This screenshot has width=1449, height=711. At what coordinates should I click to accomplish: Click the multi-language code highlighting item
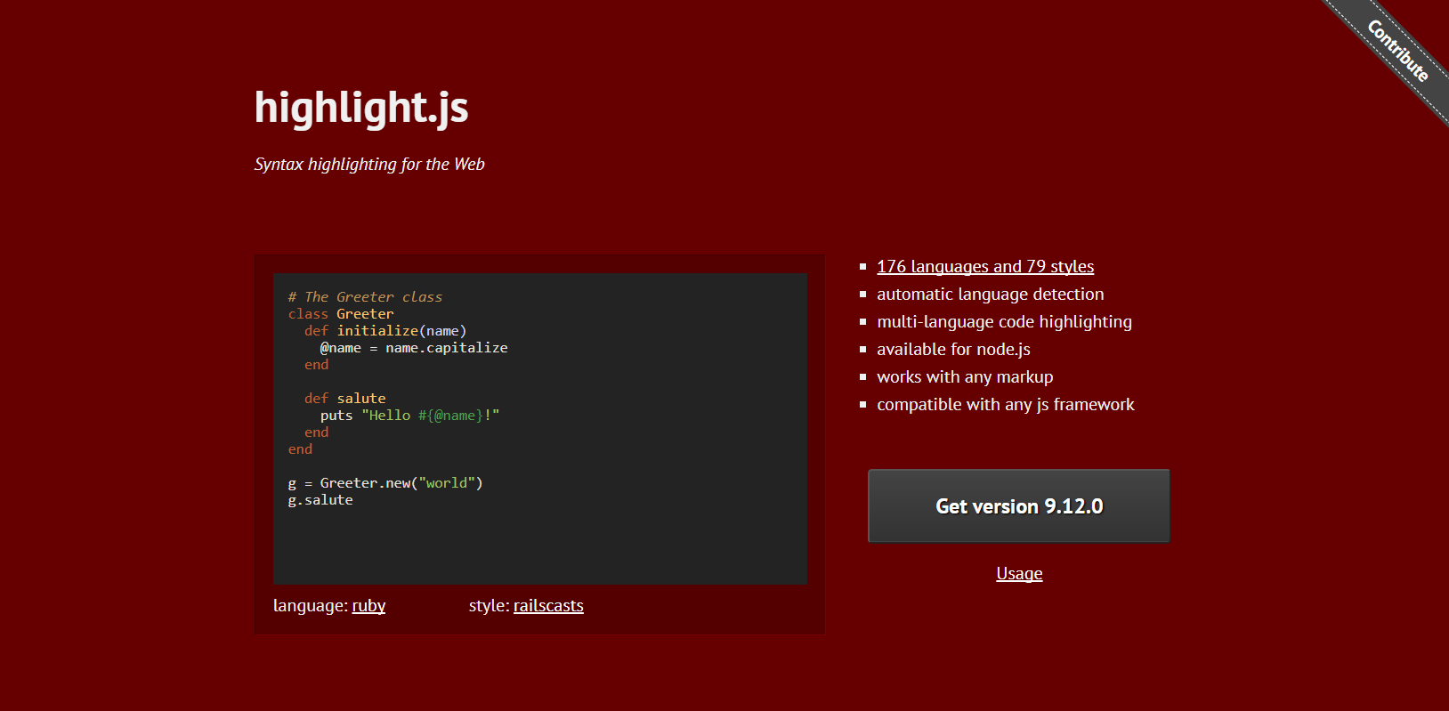pyautogui.click(x=1004, y=322)
